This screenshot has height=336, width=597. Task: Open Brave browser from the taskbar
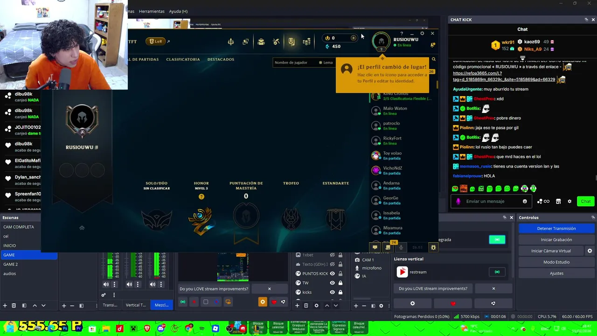[147, 329]
